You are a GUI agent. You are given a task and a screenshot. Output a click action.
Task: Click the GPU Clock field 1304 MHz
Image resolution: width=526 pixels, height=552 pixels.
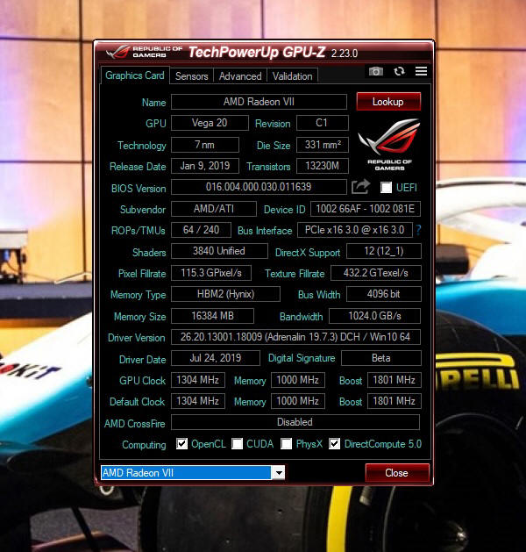198,380
